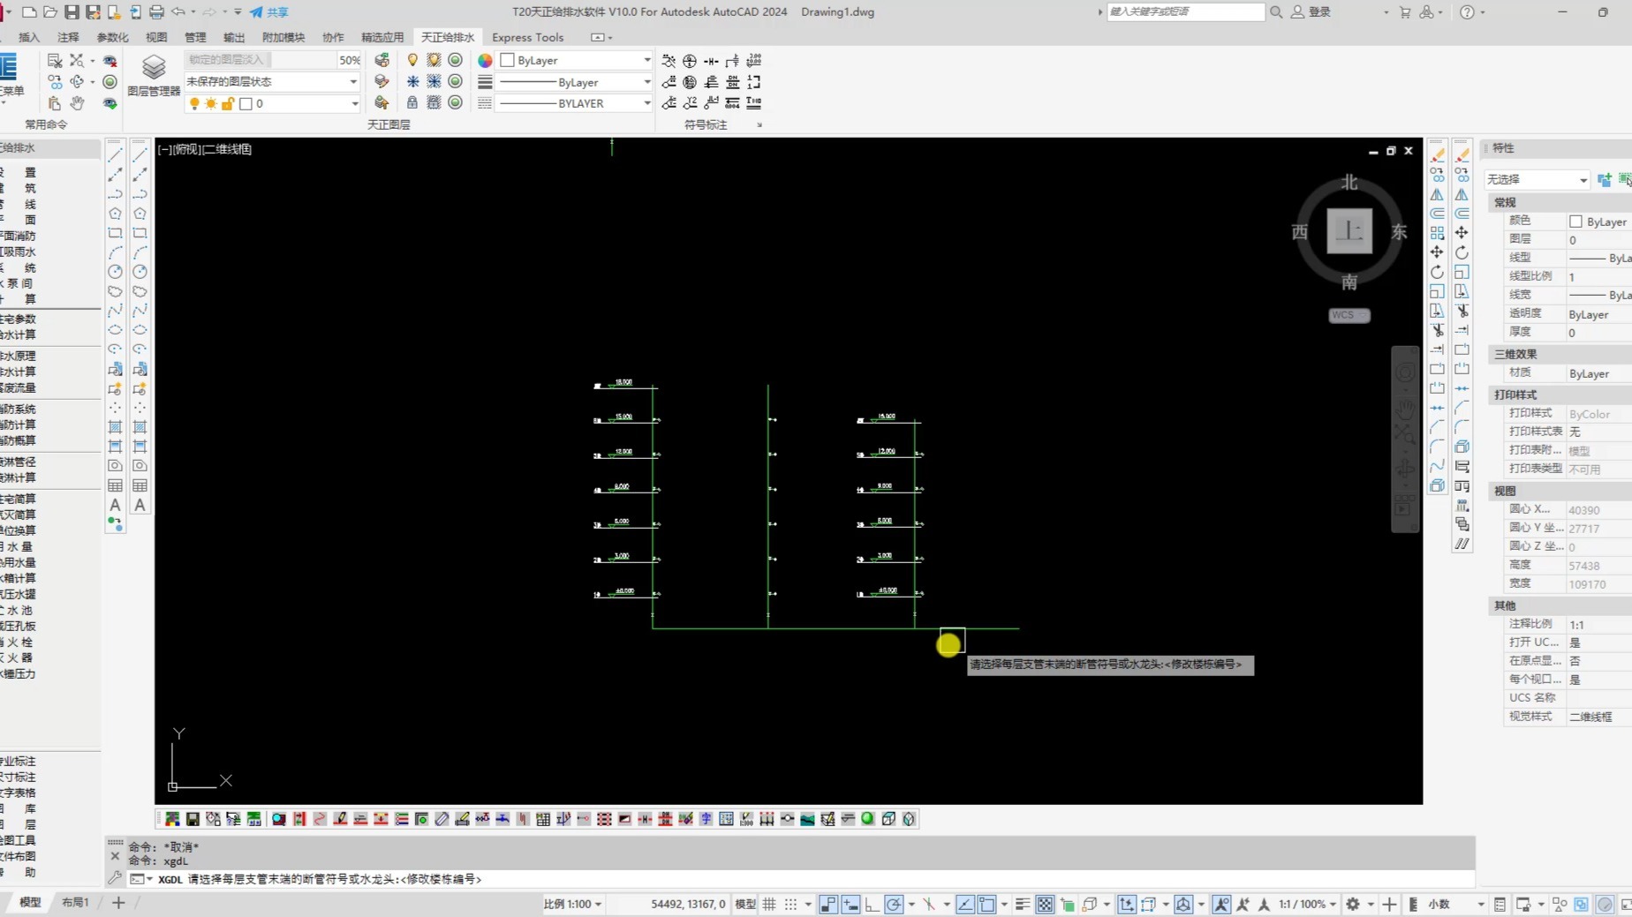This screenshot has height=917, width=1632.
Task: Click the search magnifier icon in title bar
Action: (1276, 12)
